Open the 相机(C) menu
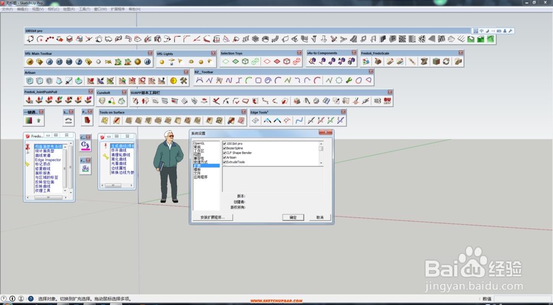The width and height of the screenshot is (553, 305). point(53,9)
